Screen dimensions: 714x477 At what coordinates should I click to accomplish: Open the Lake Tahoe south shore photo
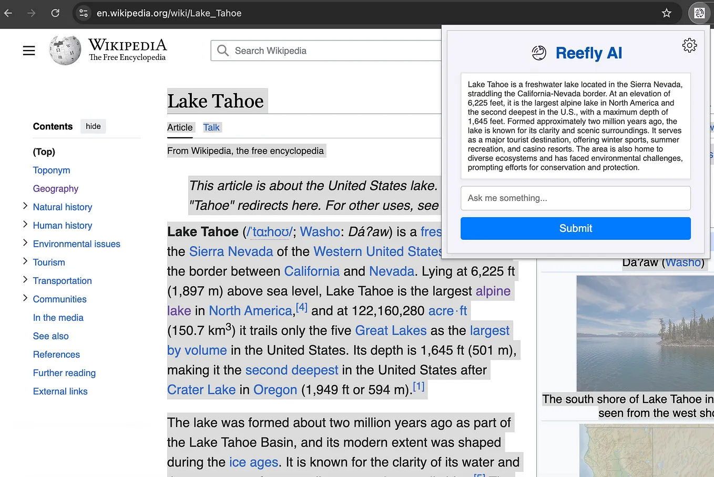click(645, 333)
